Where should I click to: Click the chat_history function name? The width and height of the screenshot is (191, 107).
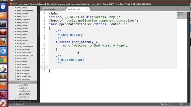tap(83, 42)
